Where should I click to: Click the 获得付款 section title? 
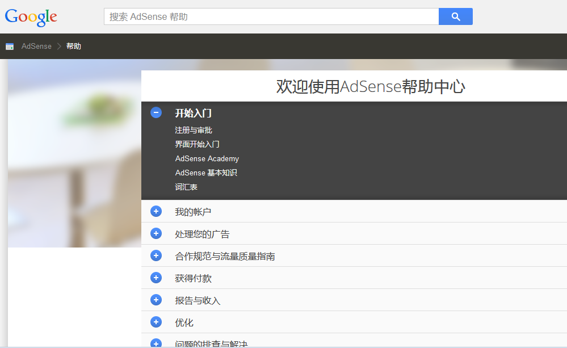193,278
